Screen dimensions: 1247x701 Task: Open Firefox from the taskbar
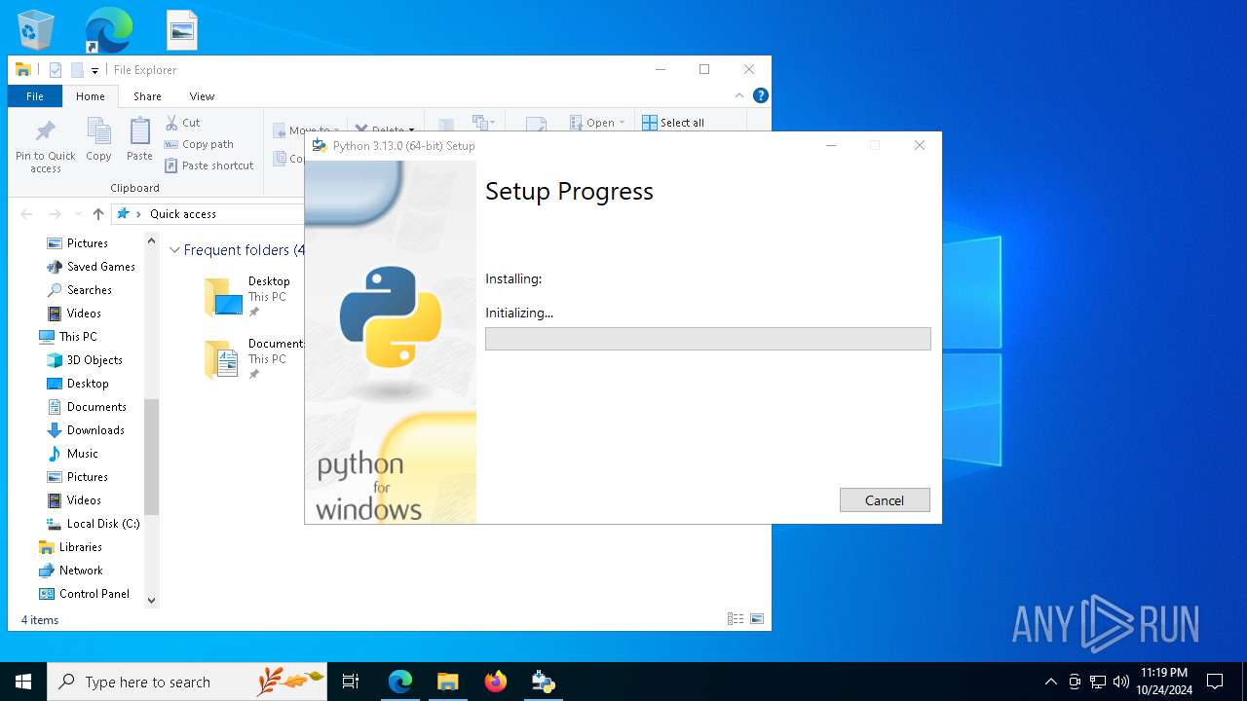coord(496,682)
